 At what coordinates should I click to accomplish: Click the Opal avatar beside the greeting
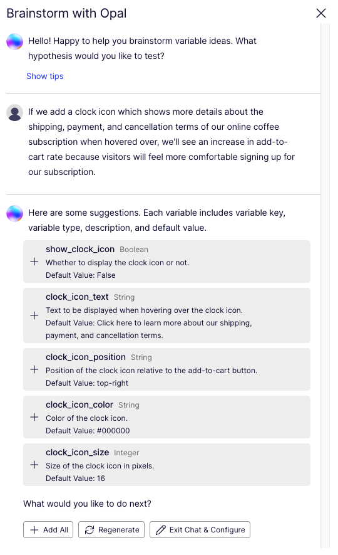pyautogui.click(x=15, y=42)
